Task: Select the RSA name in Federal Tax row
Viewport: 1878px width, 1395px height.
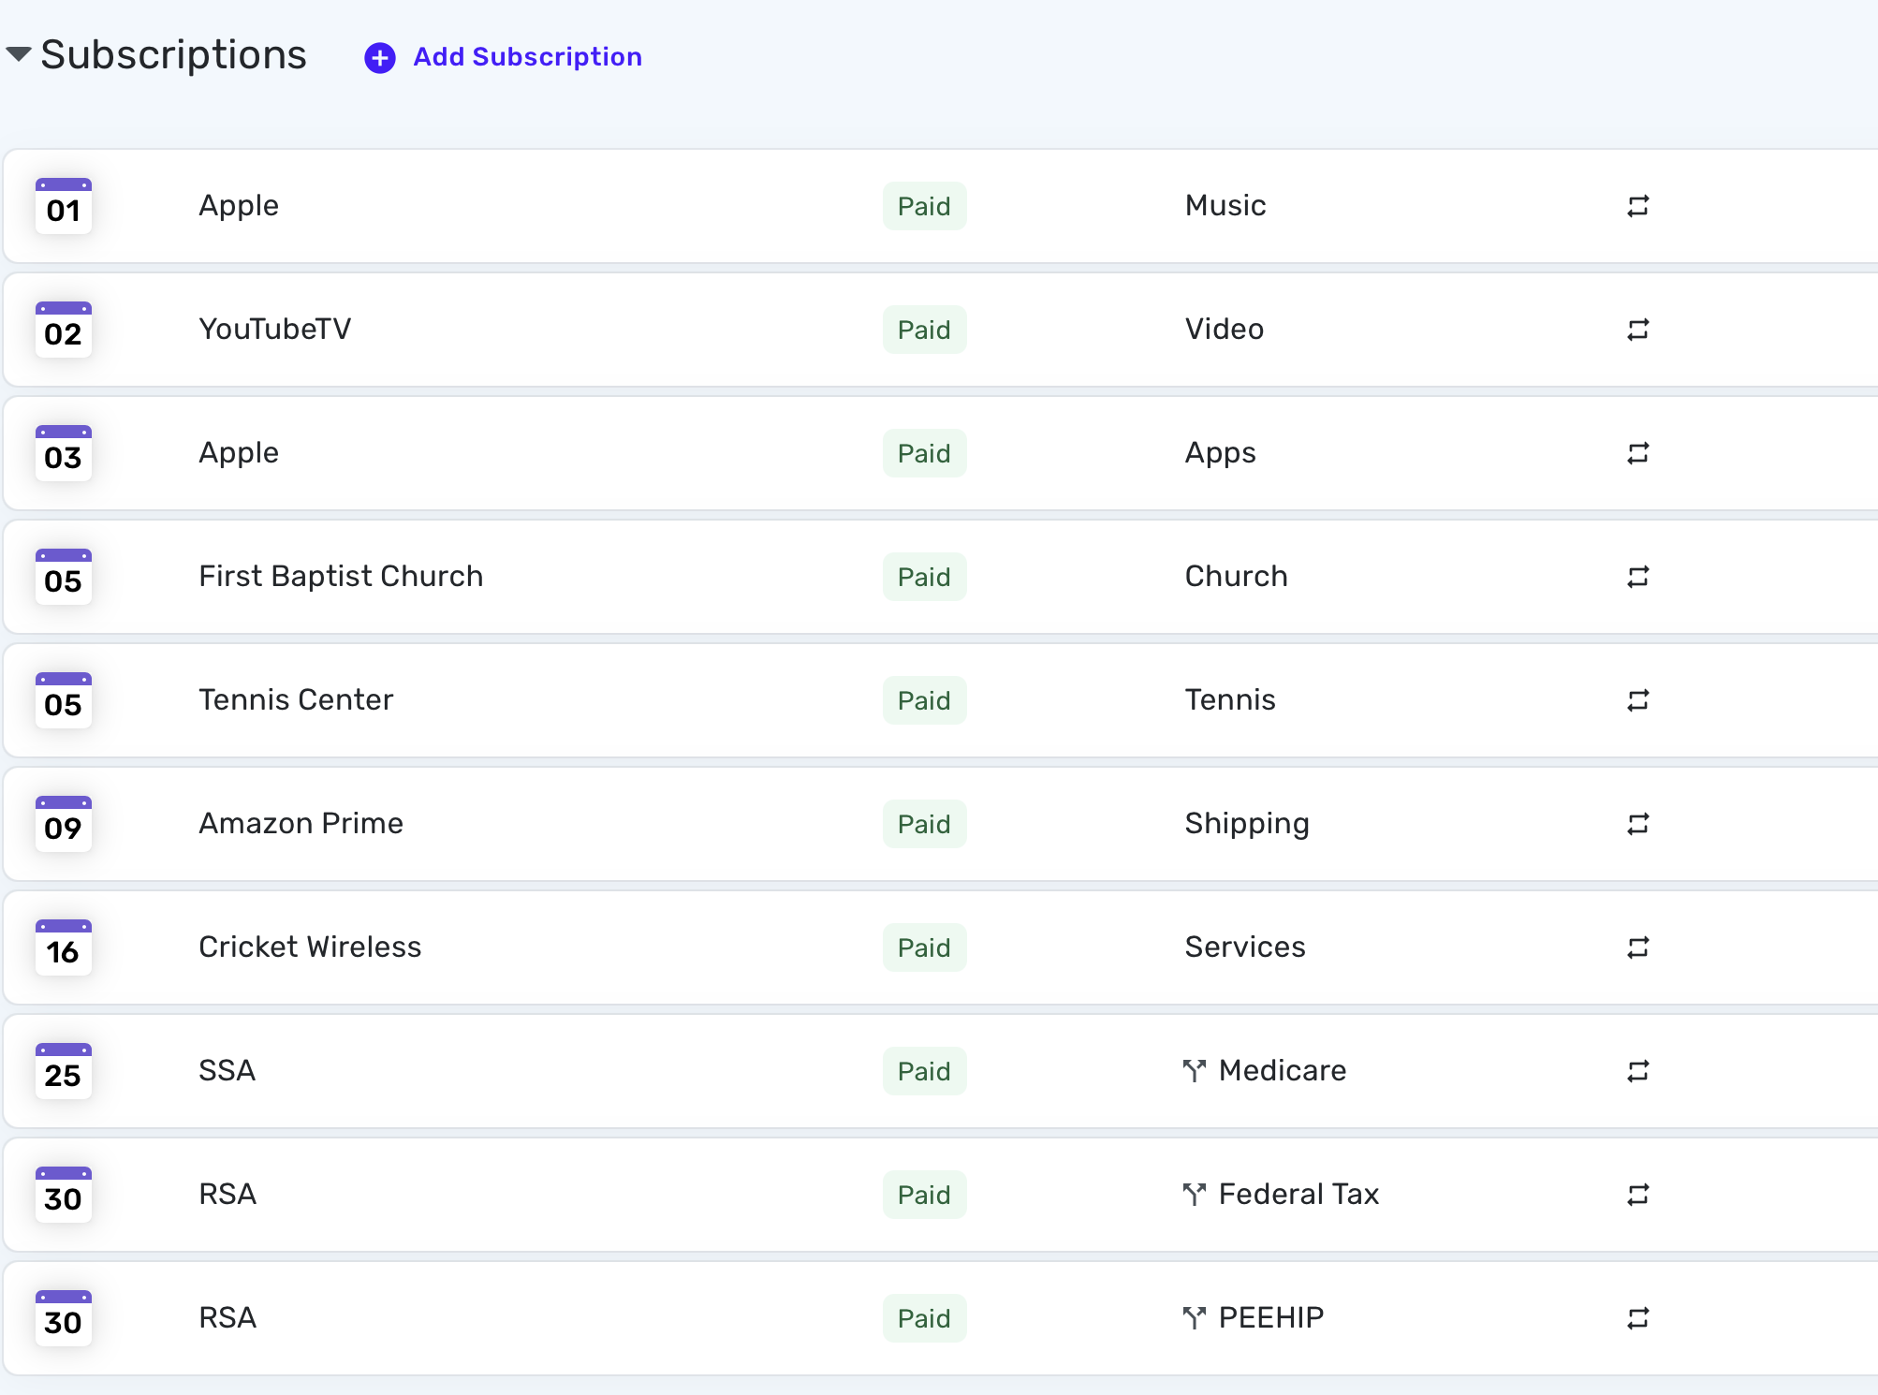Action: pos(227,1194)
